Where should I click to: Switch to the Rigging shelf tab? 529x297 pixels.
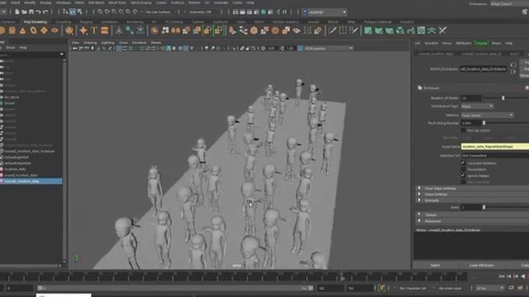[x=86, y=22]
